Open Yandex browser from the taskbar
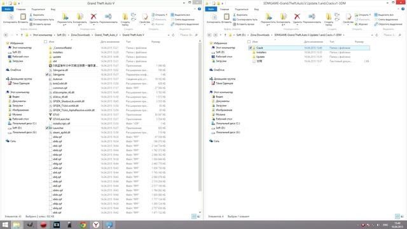 (96, 225)
